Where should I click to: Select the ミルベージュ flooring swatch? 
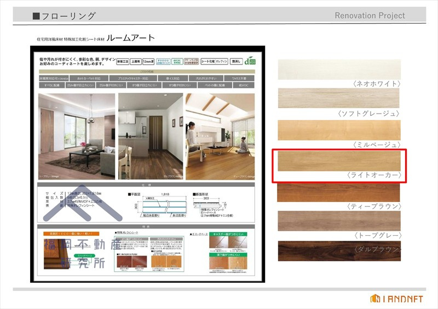coord(339,130)
